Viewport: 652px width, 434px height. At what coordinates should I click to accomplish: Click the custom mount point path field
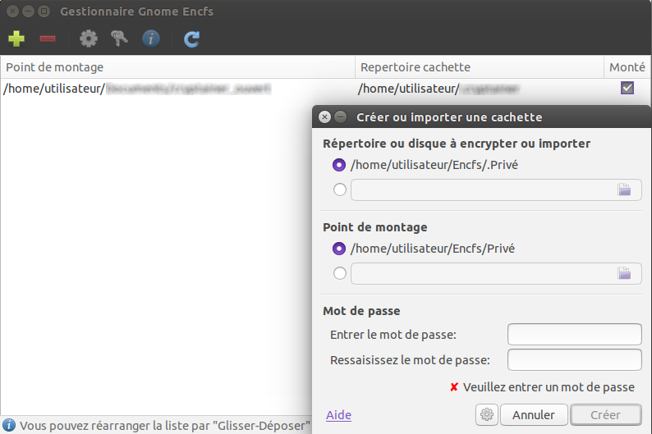click(x=496, y=274)
